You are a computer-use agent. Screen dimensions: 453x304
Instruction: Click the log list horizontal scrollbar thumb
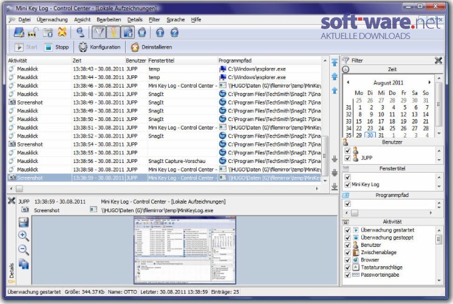[19, 188]
